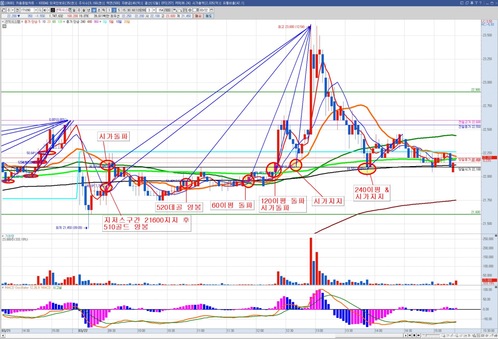Click the blue 매도 sell button
498x339 pixels.
point(209,16)
